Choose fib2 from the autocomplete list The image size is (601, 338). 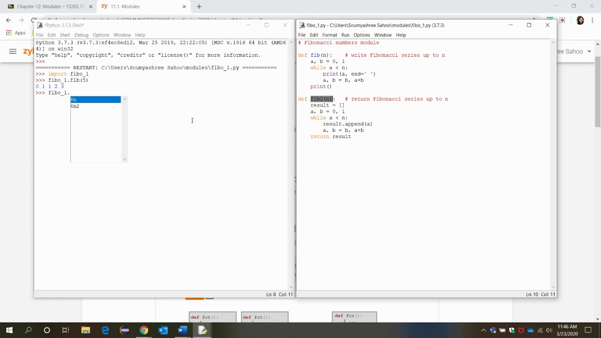click(95, 106)
